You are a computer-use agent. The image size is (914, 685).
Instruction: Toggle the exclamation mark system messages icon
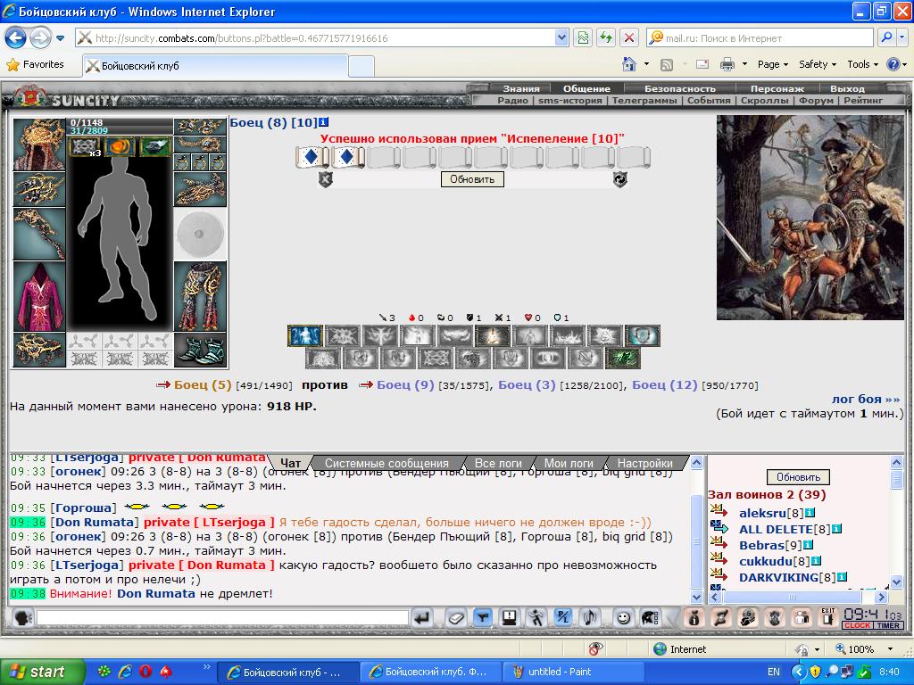[510, 617]
